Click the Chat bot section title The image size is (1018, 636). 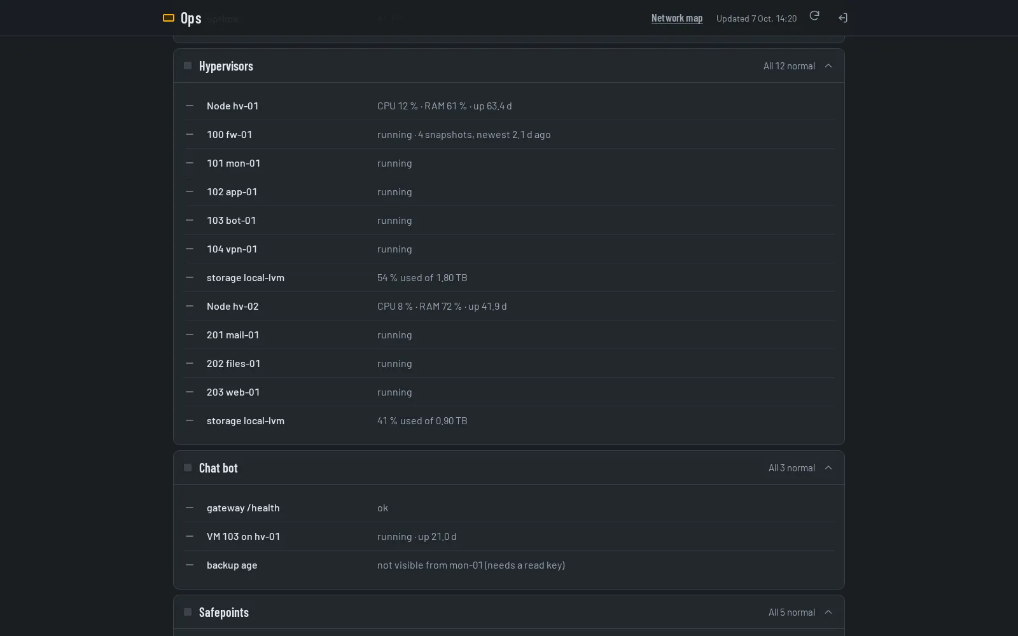218,467
